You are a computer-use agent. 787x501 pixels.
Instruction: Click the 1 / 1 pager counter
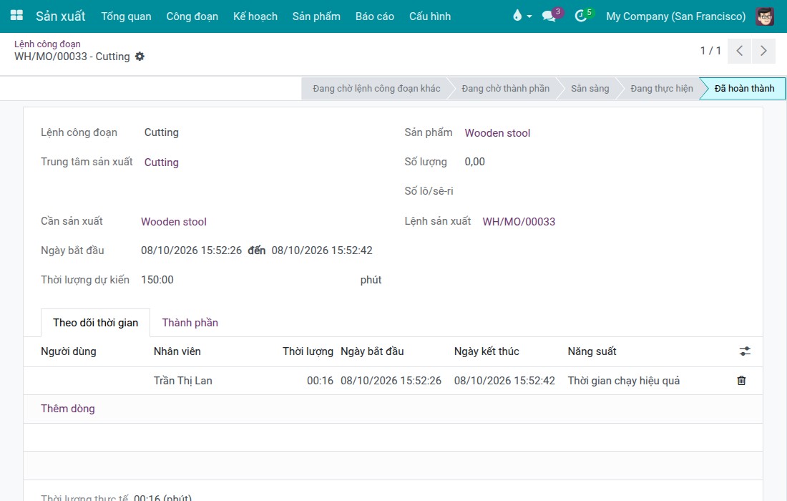click(710, 51)
